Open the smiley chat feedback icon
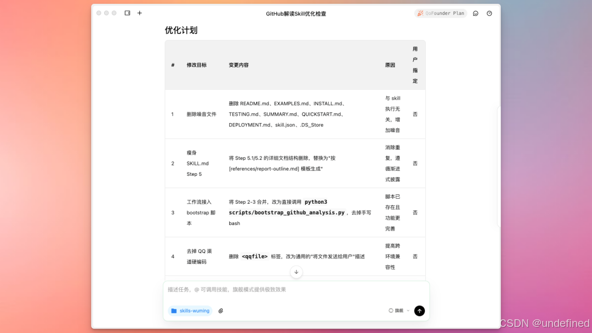The image size is (592, 333). 476,13
